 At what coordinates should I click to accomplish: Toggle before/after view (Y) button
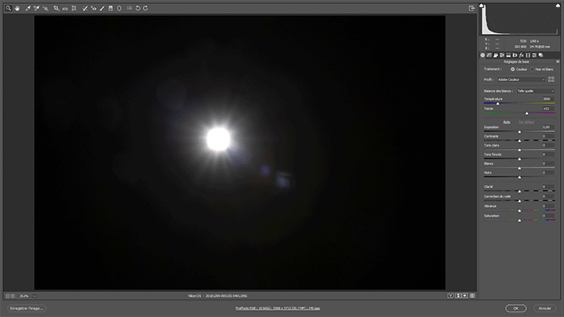coord(450,296)
